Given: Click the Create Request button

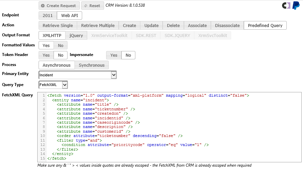Looking at the screenshot, I should click(x=59, y=6).
